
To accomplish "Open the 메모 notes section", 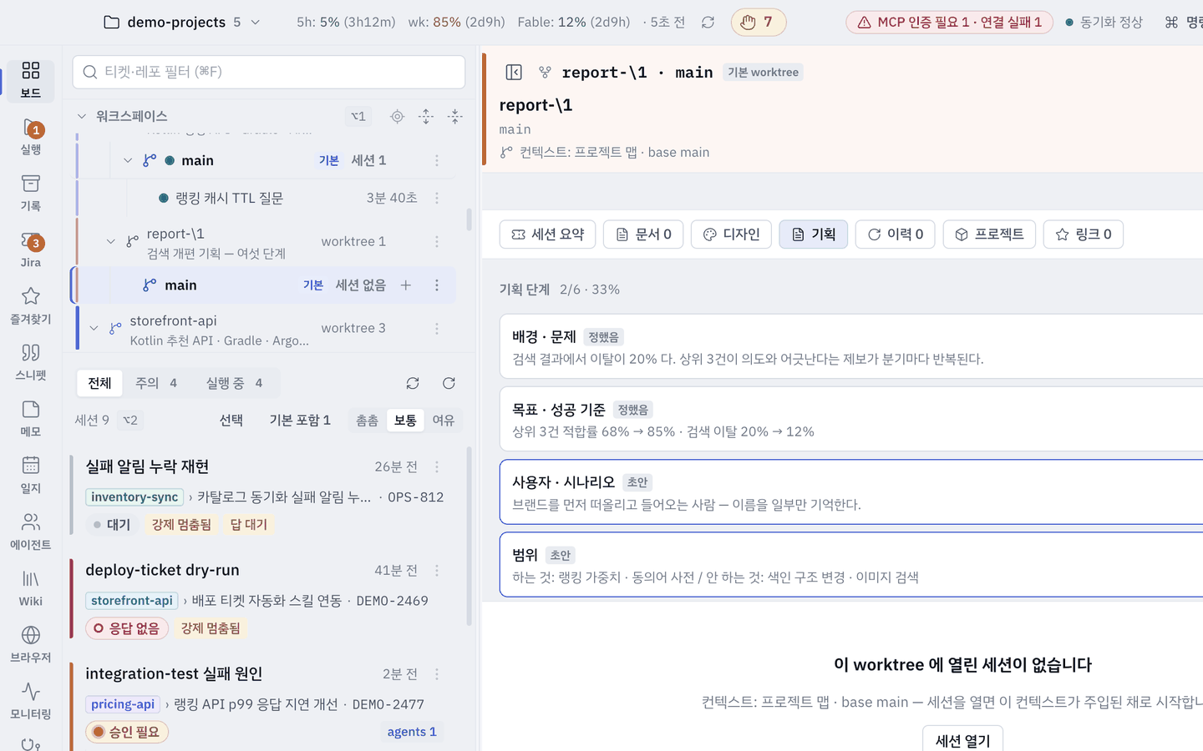I will (x=31, y=419).
